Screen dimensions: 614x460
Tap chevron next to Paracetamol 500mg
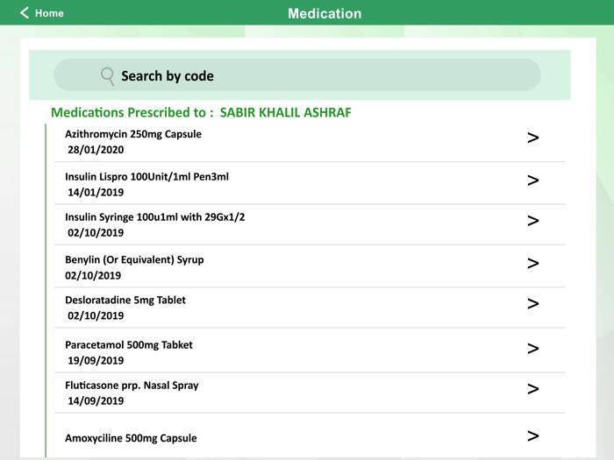pyautogui.click(x=533, y=349)
